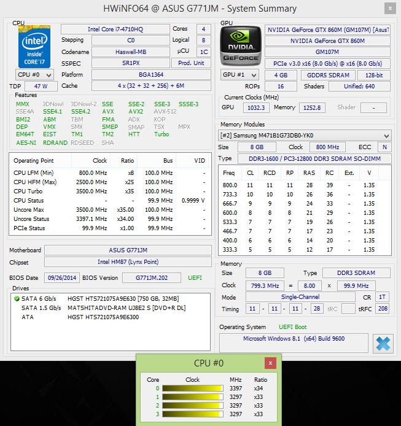Click the AES-NI feature label

(26, 143)
